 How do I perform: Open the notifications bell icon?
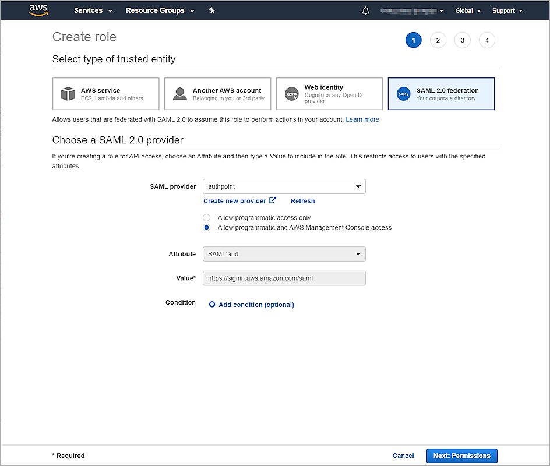pyautogui.click(x=366, y=10)
